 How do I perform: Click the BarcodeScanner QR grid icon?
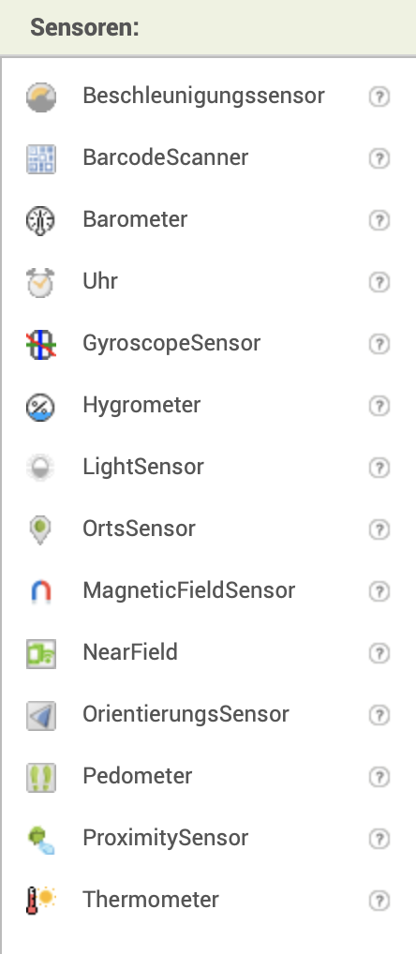pos(40,158)
